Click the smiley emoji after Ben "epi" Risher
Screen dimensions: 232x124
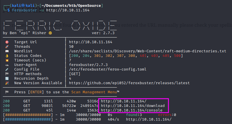[50, 33]
